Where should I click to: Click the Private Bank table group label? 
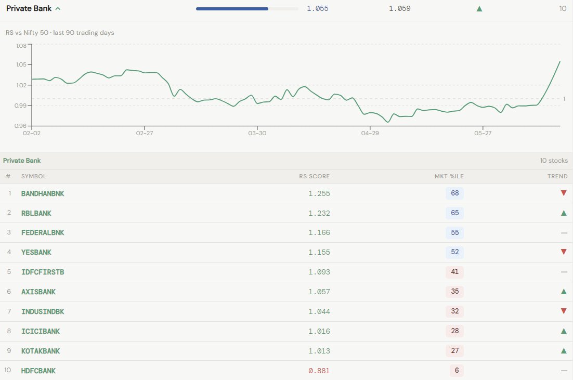22,161
